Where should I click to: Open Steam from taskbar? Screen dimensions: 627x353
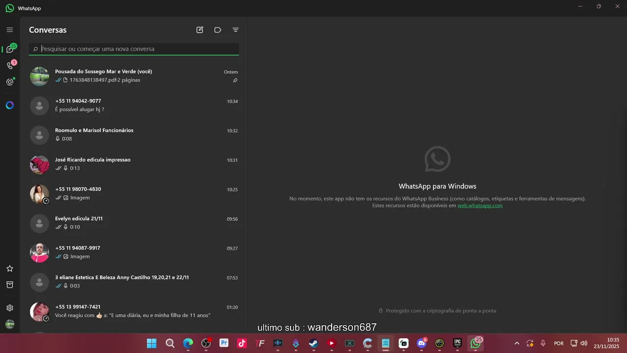(x=313, y=343)
